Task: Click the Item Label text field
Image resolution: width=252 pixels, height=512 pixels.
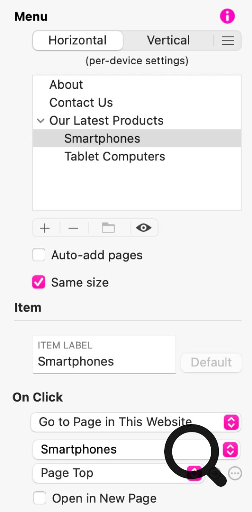Action: point(104,354)
